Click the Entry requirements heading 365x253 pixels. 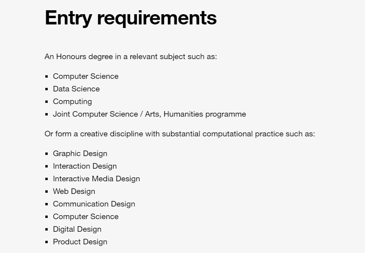(x=130, y=19)
